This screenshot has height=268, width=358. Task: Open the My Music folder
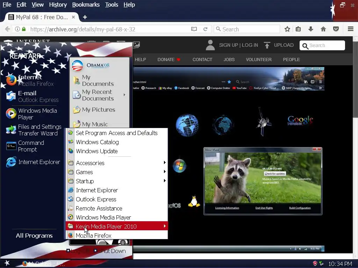pos(91,124)
